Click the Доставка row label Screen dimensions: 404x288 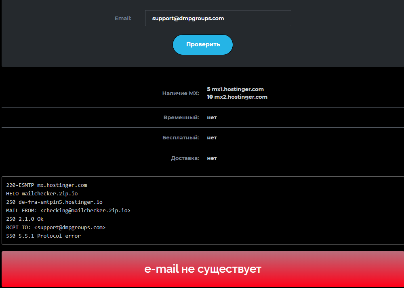(x=185, y=158)
